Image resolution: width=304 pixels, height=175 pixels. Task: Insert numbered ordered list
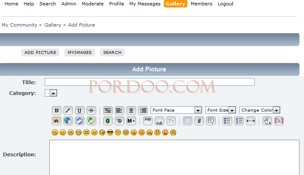click(x=239, y=121)
